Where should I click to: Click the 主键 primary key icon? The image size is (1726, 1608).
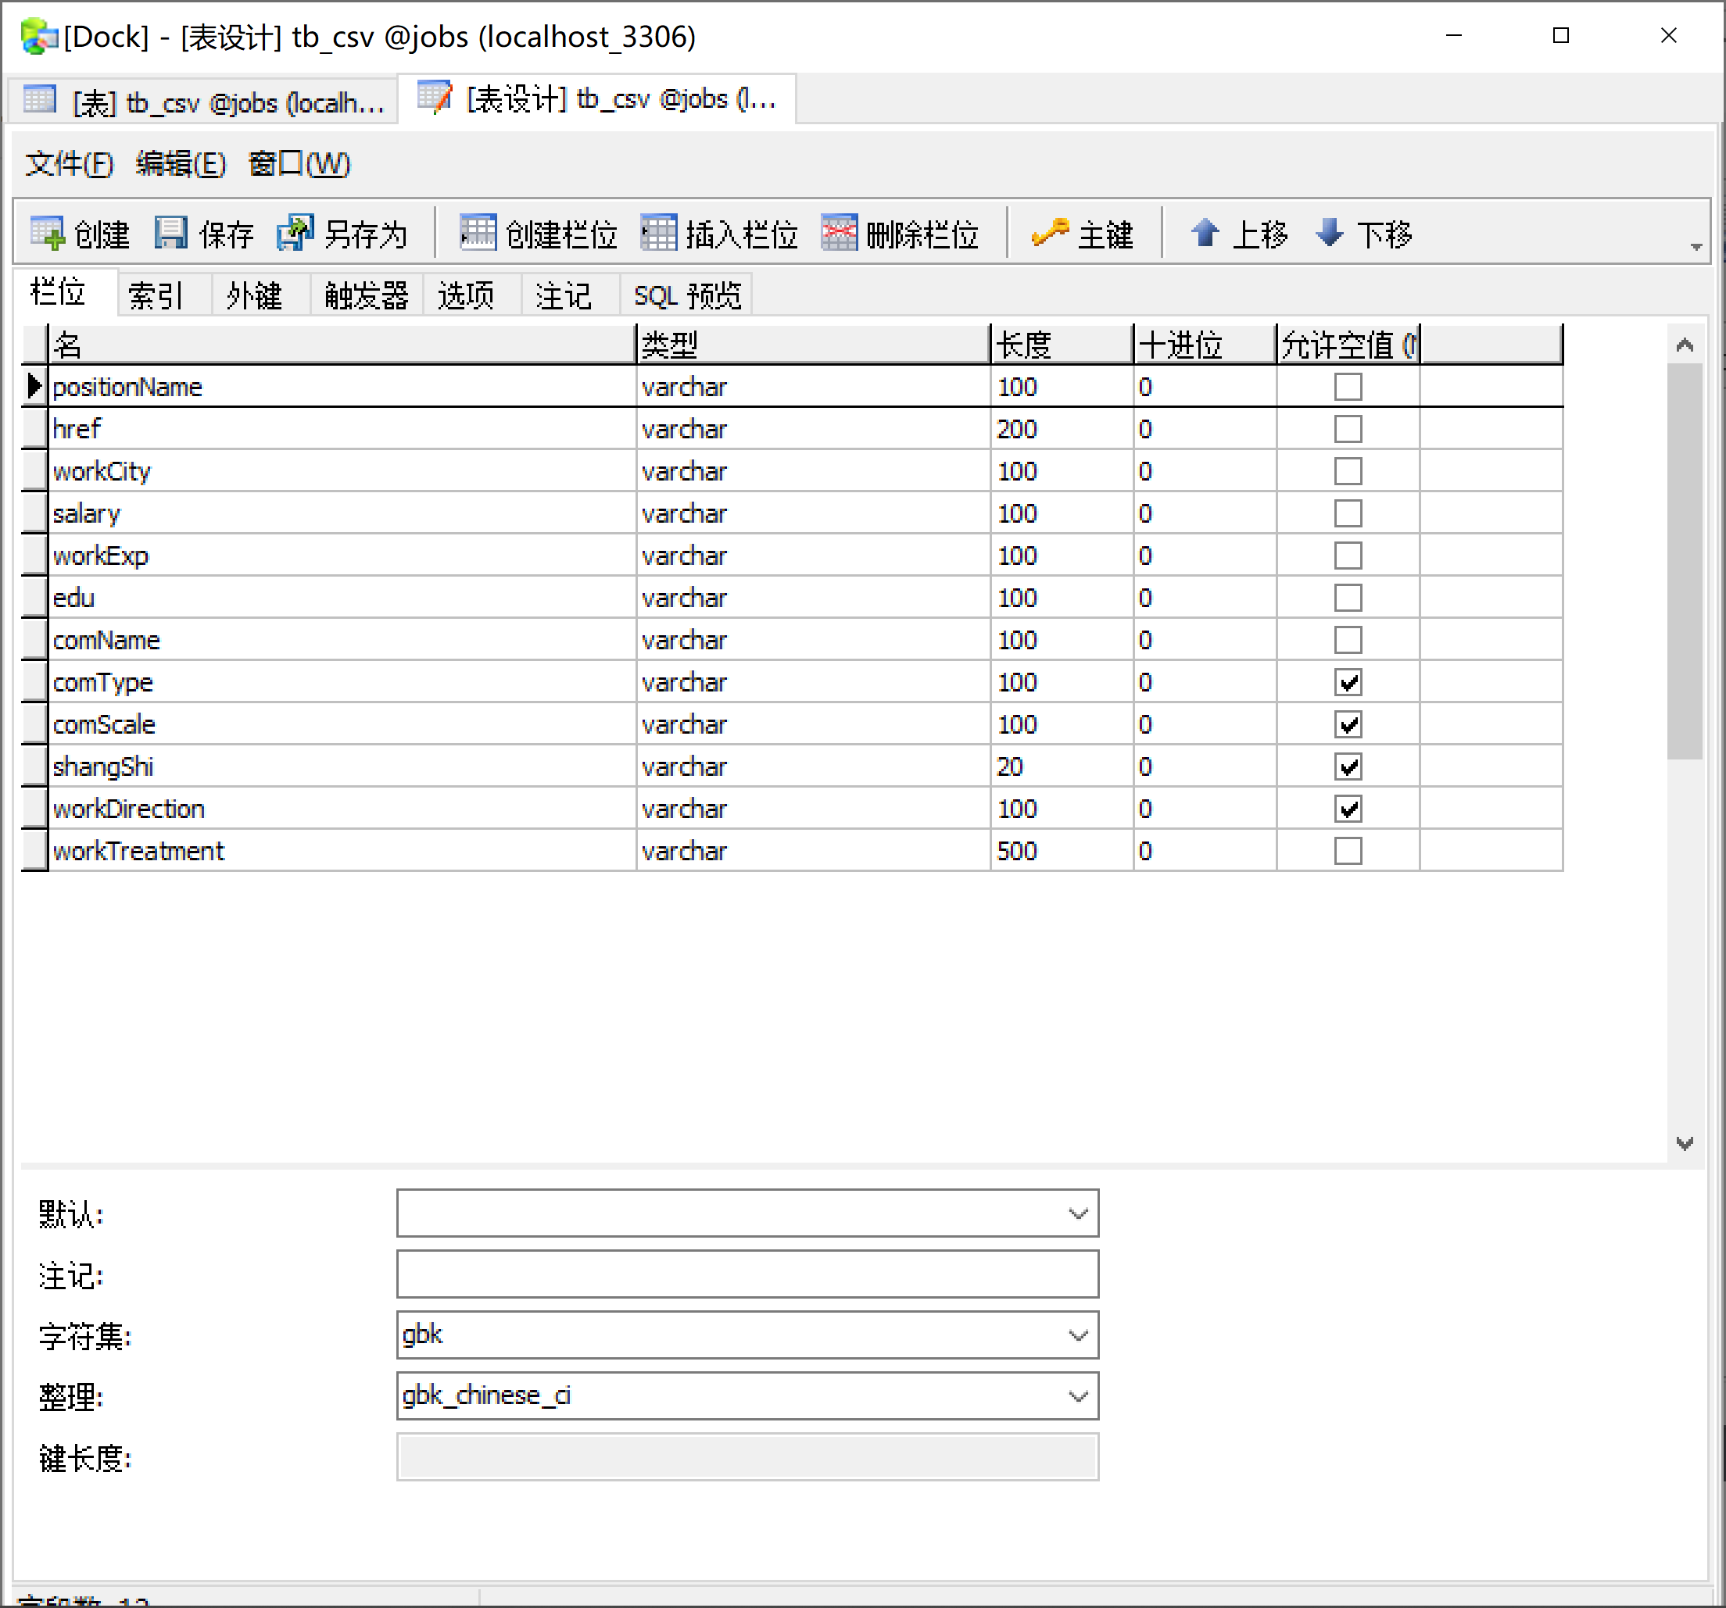tap(1050, 234)
